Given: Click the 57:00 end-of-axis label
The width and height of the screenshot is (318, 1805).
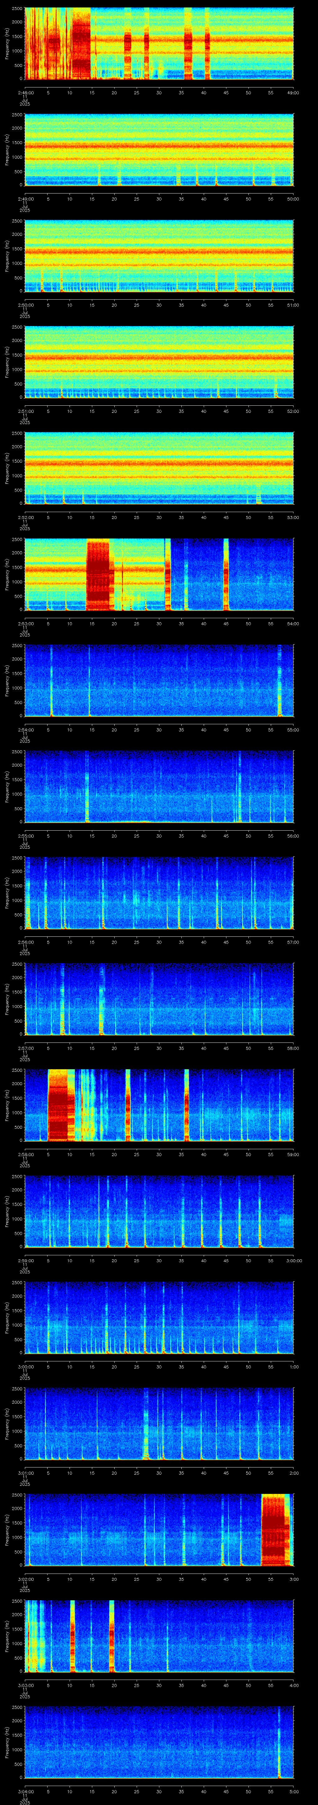Looking at the screenshot, I should point(293,942).
